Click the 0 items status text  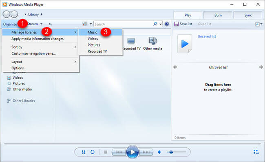[x=180, y=138]
